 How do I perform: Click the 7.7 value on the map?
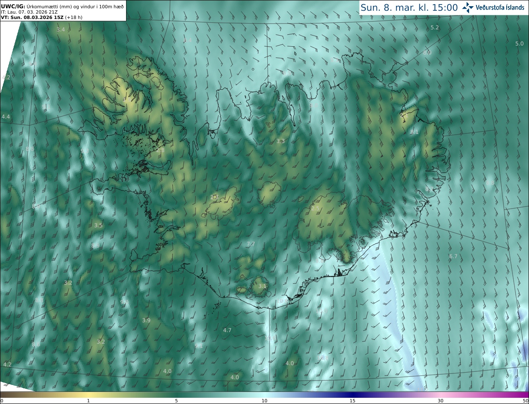(250, 244)
